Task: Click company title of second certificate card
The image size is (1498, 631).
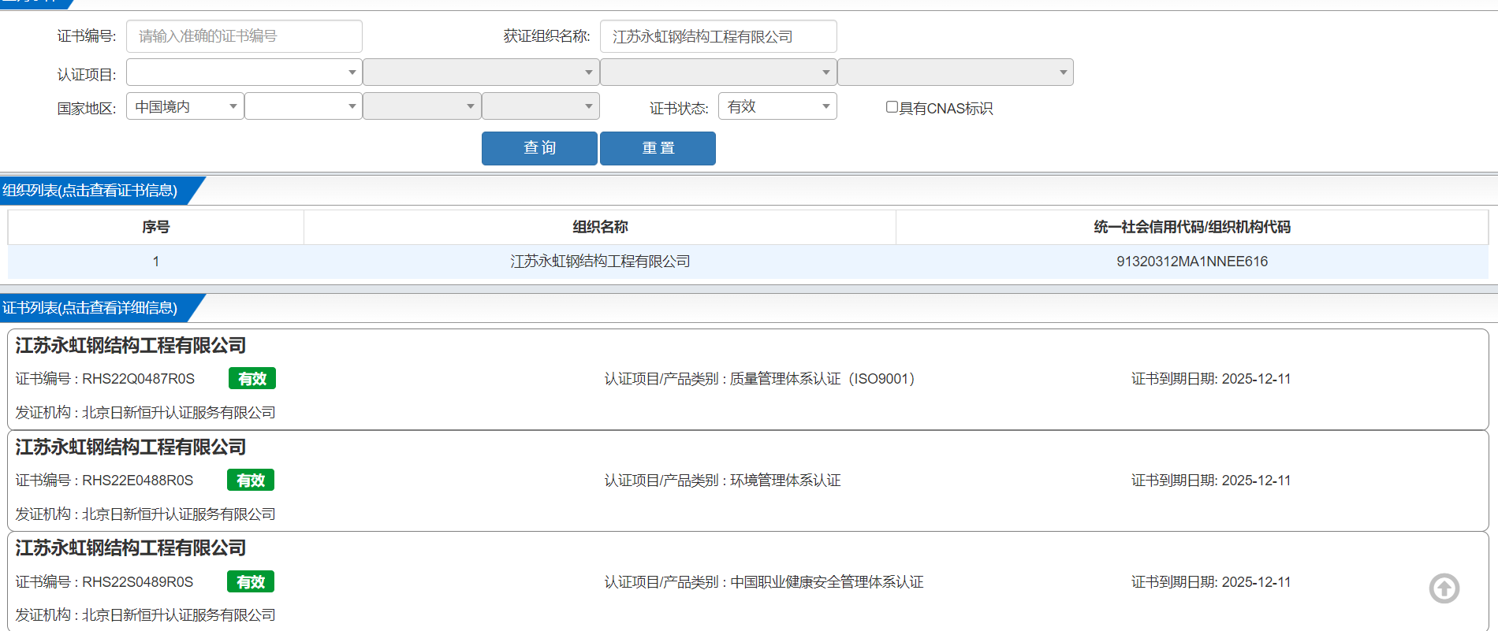Action: click(131, 447)
